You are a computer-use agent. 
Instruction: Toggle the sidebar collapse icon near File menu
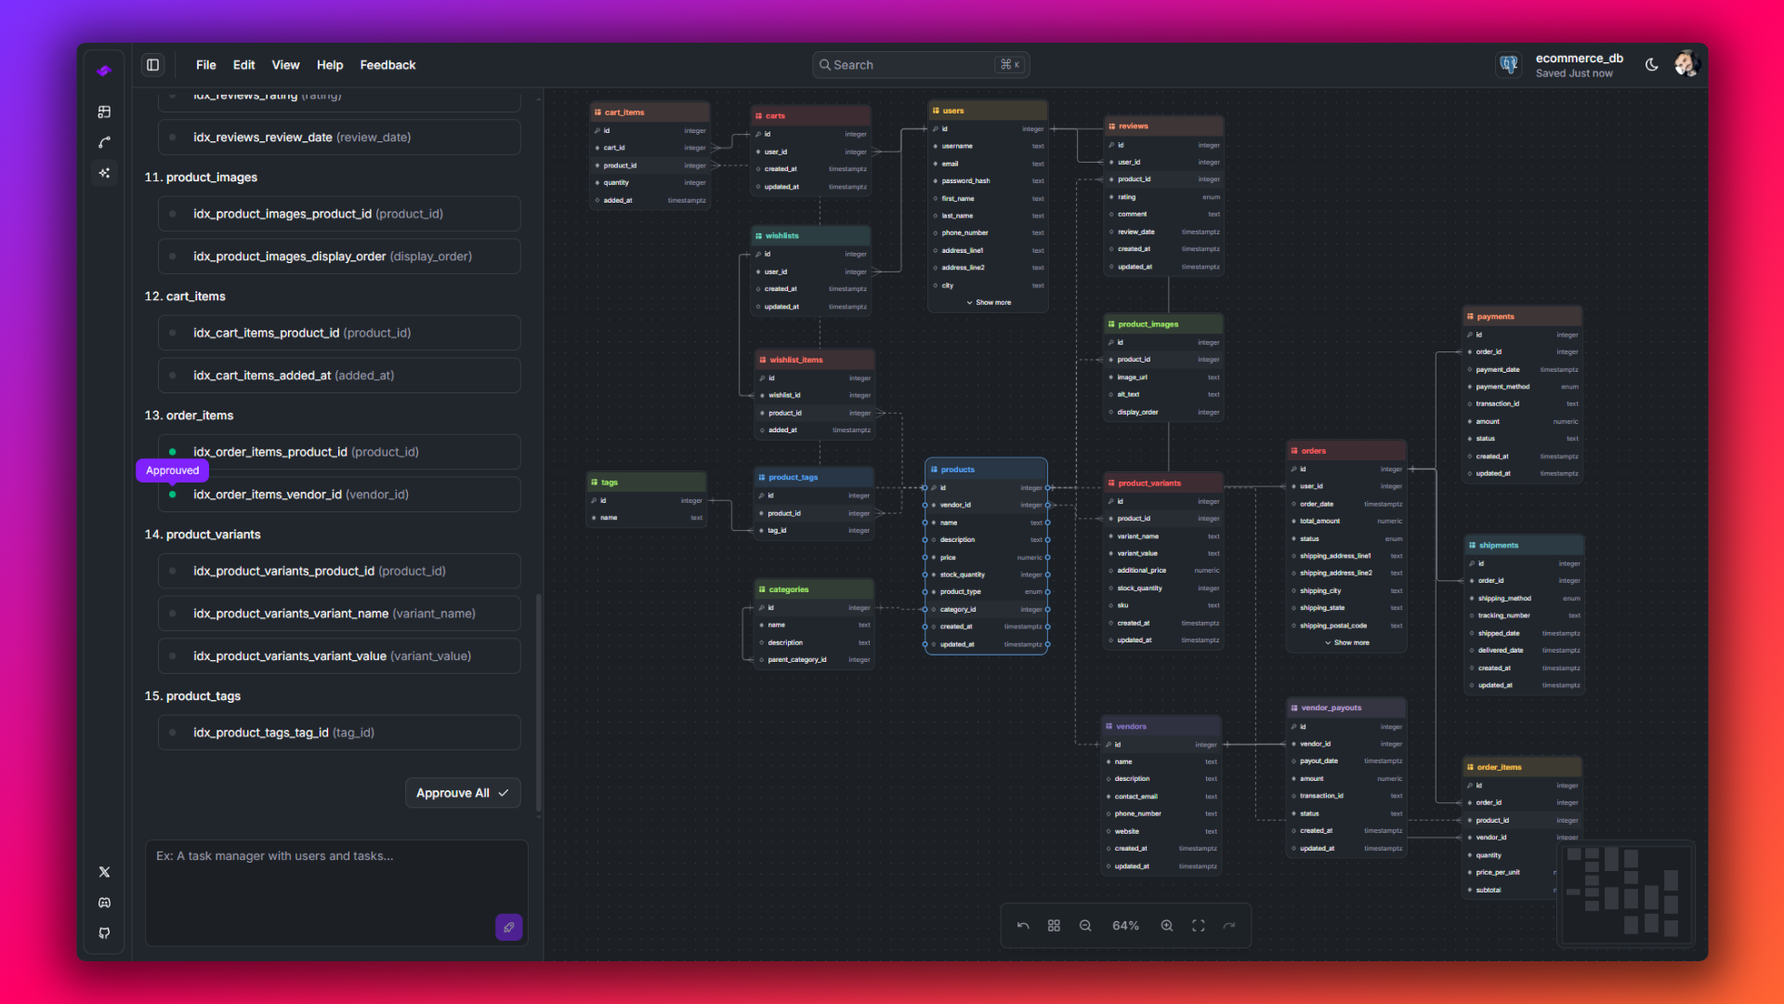coord(152,64)
